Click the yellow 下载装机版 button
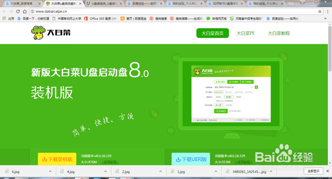332x179 pixels. point(57,159)
